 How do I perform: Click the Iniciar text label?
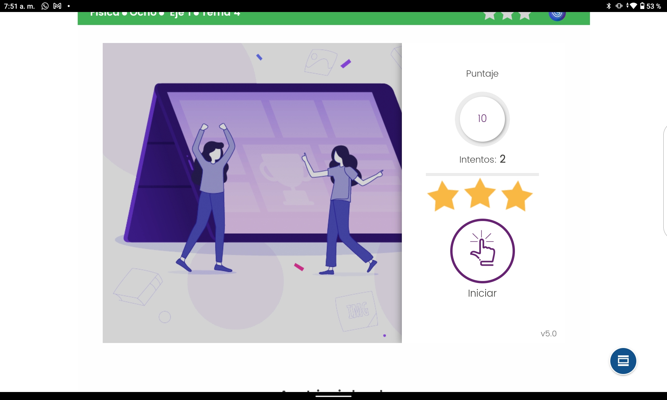pos(482,293)
